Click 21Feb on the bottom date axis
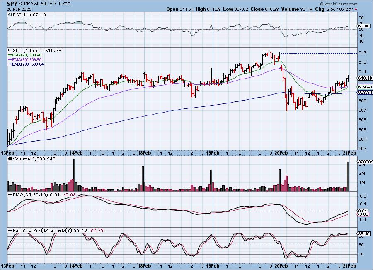Screen dimensions: 373x270 tap(349, 265)
